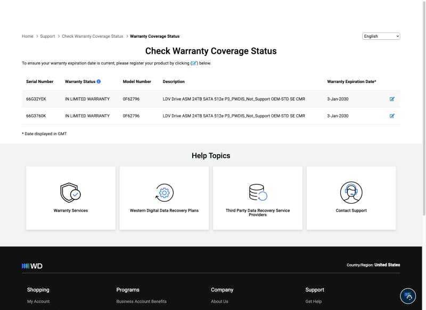Click the page vertical scrollbar
The height and width of the screenshot is (310, 426).
point(424,108)
